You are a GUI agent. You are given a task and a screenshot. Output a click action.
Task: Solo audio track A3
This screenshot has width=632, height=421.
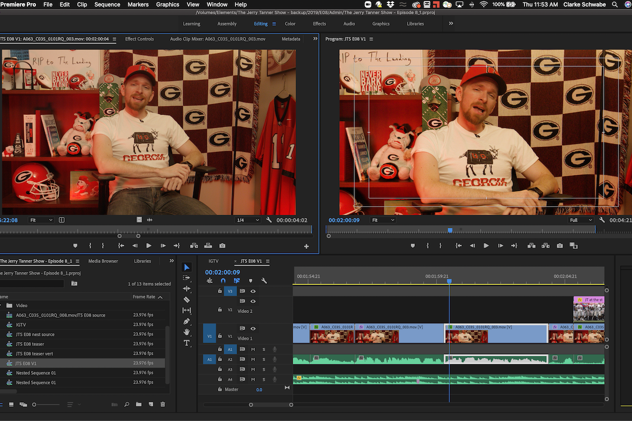(x=264, y=369)
